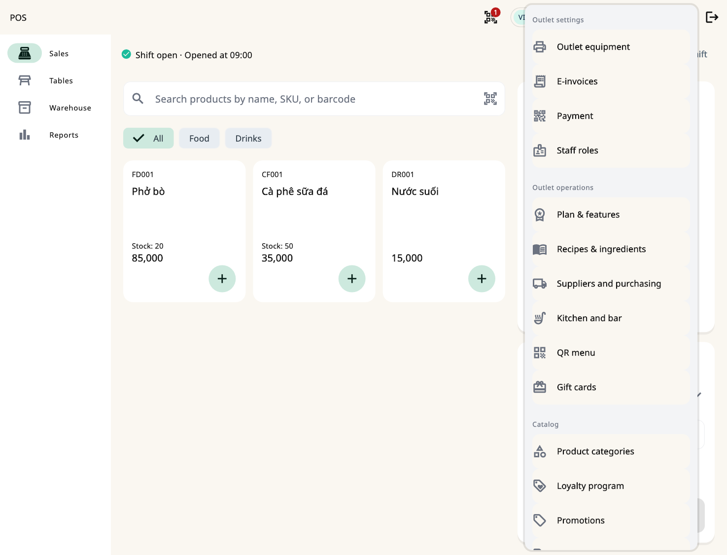Open Product categories
This screenshot has width=727, height=555.
pyautogui.click(x=611, y=451)
